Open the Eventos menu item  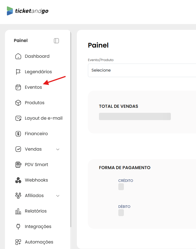tap(33, 87)
